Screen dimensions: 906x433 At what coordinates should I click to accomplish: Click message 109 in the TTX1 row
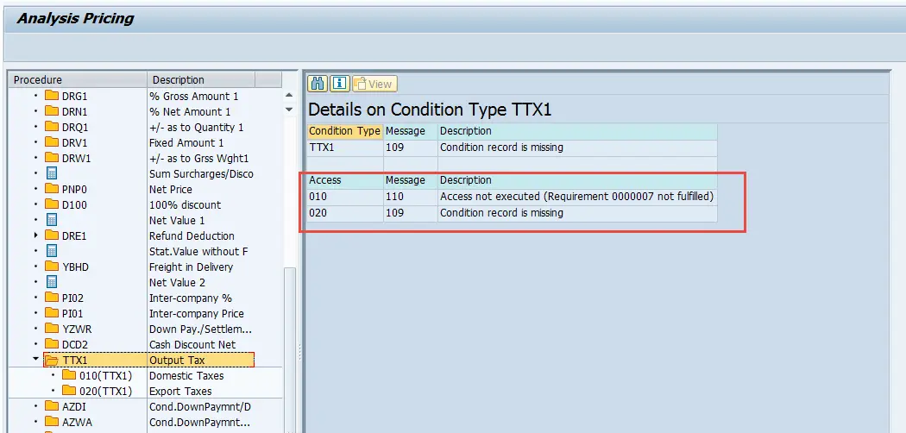[x=410, y=147]
